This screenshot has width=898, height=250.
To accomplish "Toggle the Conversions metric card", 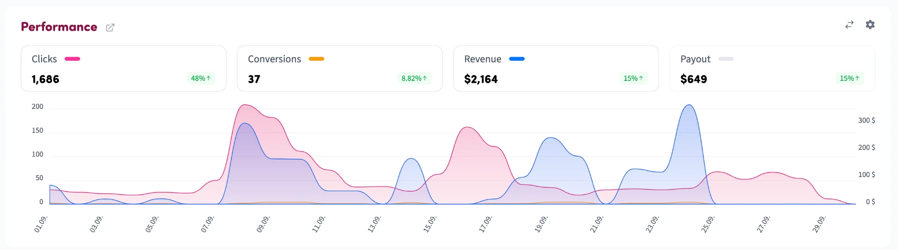I will click(340, 68).
